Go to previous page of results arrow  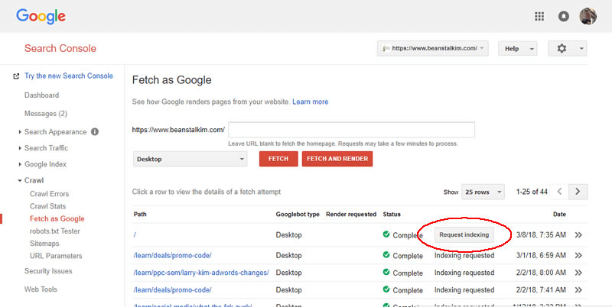[x=560, y=191]
